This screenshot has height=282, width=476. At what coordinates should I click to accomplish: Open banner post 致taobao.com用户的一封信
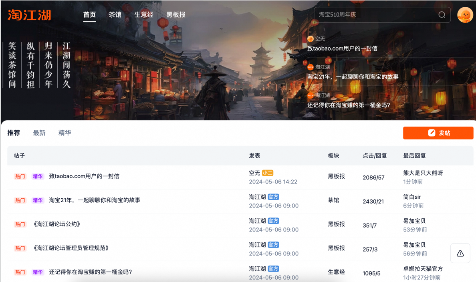tap(342, 48)
